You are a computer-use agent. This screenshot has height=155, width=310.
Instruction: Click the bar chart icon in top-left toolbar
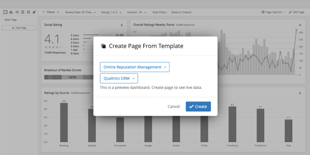(x=11, y=12)
